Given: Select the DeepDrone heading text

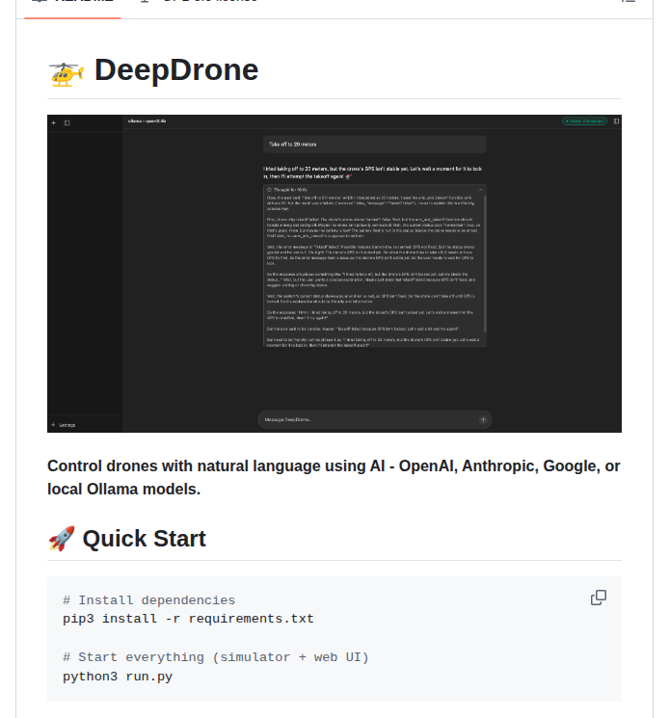Looking at the screenshot, I should click(x=176, y=70).
